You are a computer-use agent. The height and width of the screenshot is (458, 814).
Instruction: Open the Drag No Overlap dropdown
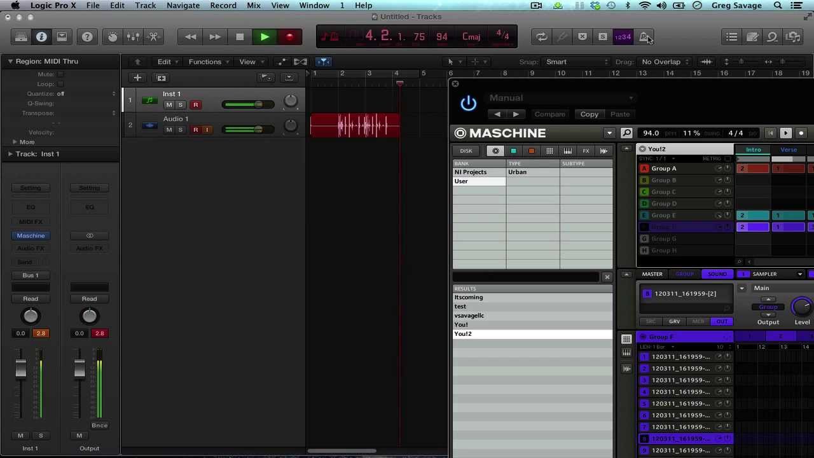pos(666,62)
